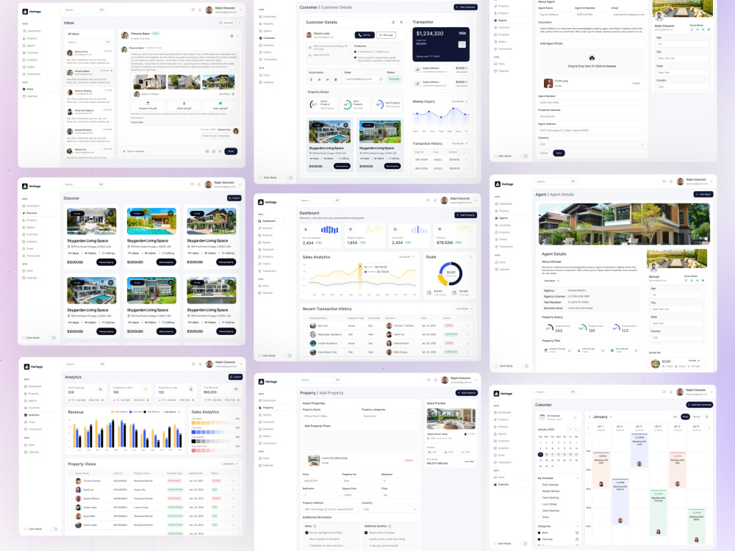Click Export button in Analytics window
The height and width of the screenshot is (551, 735).
[235, 377]
